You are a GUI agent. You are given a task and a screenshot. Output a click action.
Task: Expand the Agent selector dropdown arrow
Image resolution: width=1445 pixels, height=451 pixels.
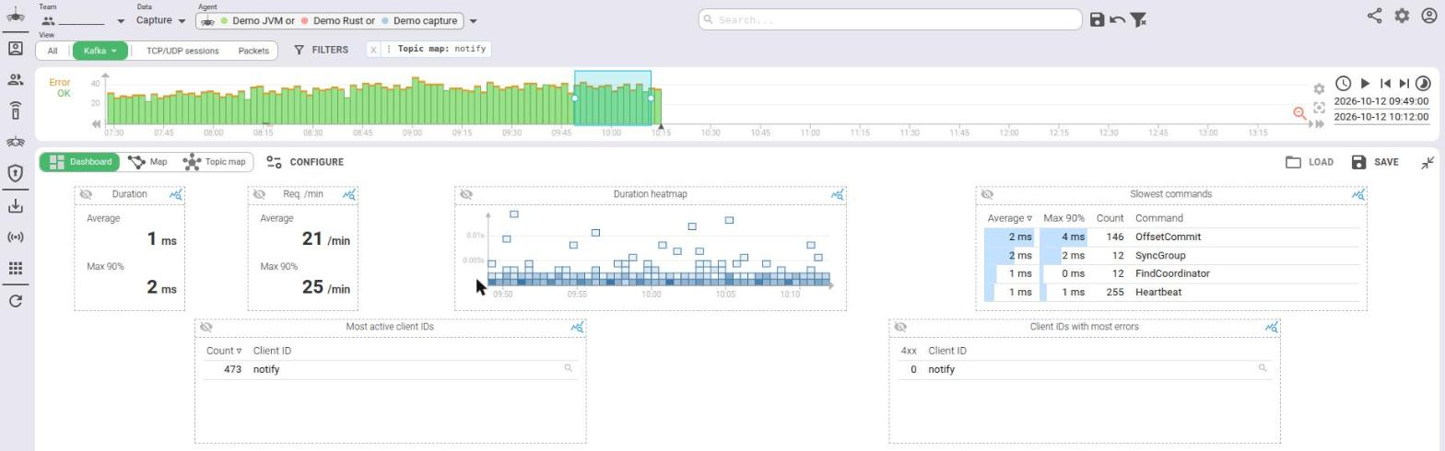click(x=474, y=21)
